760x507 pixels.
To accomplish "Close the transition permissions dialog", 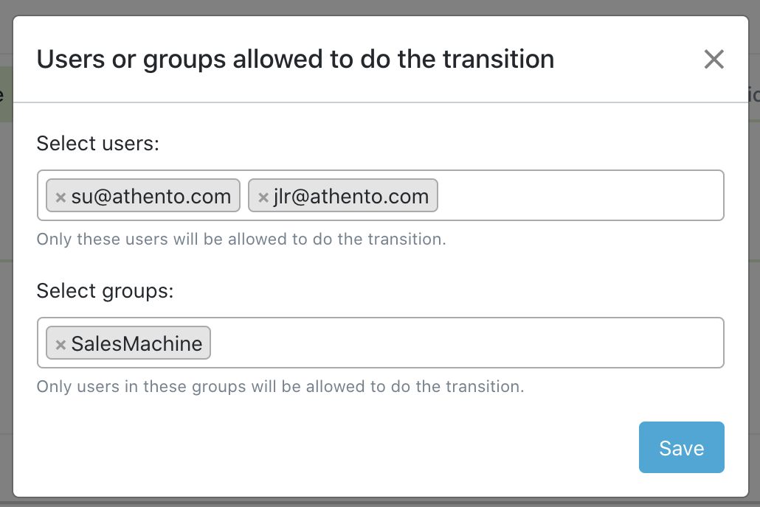I will point(714,59).
